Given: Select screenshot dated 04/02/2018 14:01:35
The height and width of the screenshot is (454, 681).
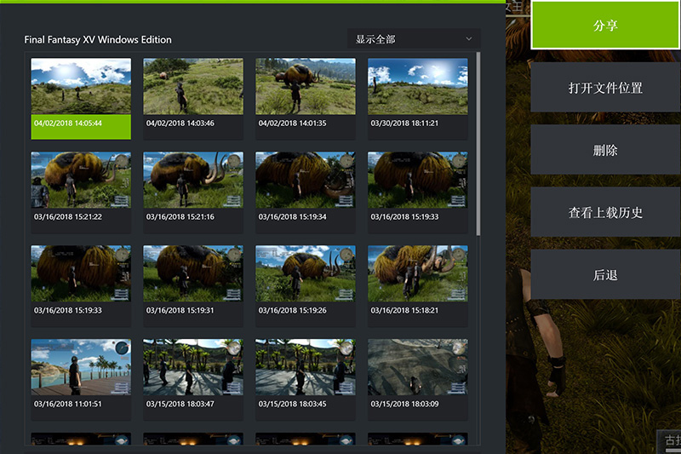Looking at the screenshot, I should 306,99.
